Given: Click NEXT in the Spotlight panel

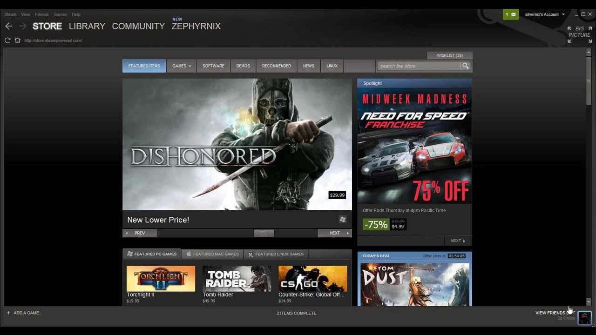Looking at the screenshot, I should pyautogui.click(x=458, y=241).
